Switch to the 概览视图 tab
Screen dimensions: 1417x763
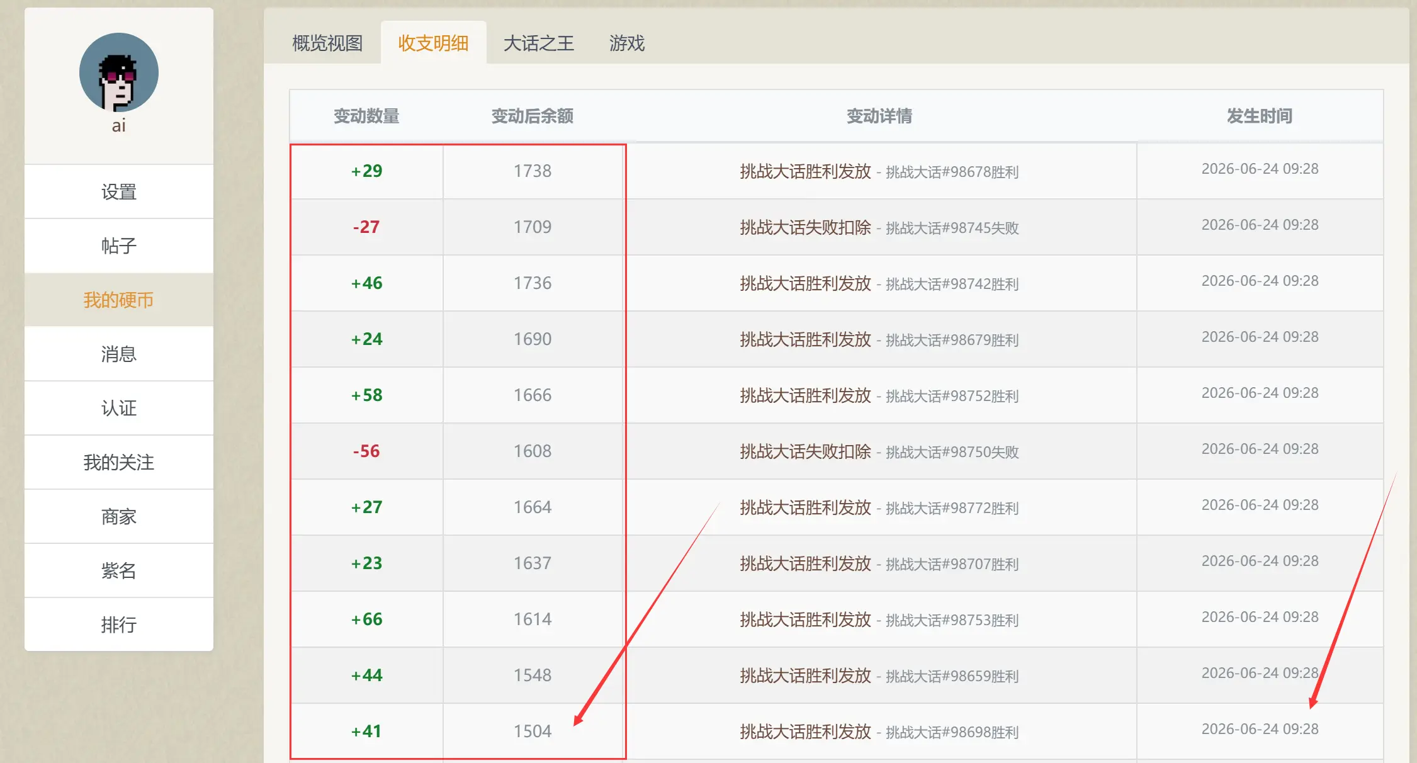pos(327,43)
